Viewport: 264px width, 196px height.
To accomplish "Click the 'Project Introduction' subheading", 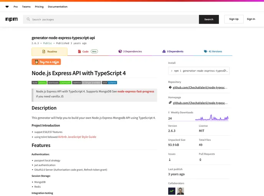I will coord(46,126).
